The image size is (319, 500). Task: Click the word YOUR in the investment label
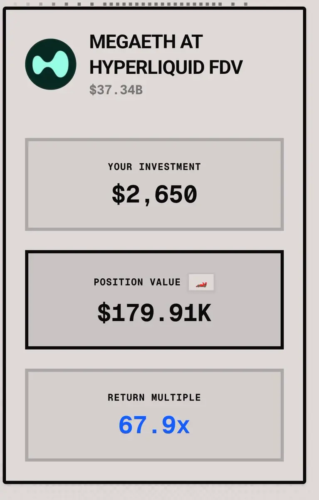point(120,167)
